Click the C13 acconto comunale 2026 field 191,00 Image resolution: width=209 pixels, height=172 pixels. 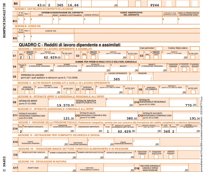coord(186,116)
